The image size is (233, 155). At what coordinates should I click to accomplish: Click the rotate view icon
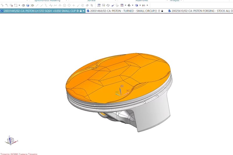tap(108, 5)
